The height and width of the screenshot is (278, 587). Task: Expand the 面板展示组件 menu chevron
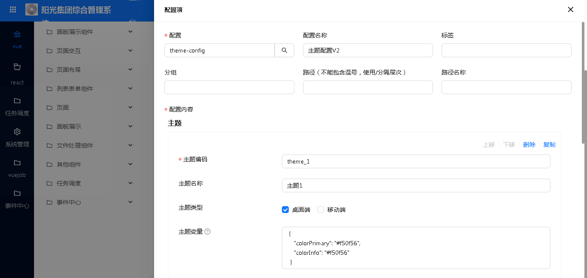click(130, 31)
